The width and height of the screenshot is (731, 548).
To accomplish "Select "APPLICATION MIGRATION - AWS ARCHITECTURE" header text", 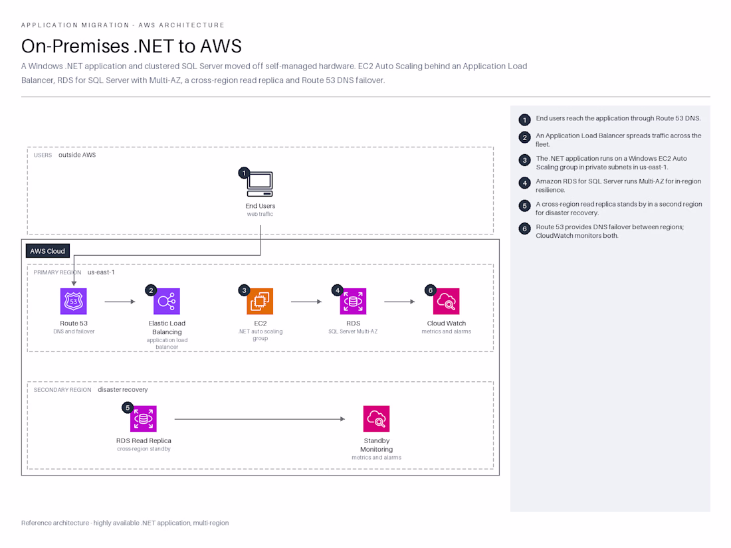I will tap(123, 25).
